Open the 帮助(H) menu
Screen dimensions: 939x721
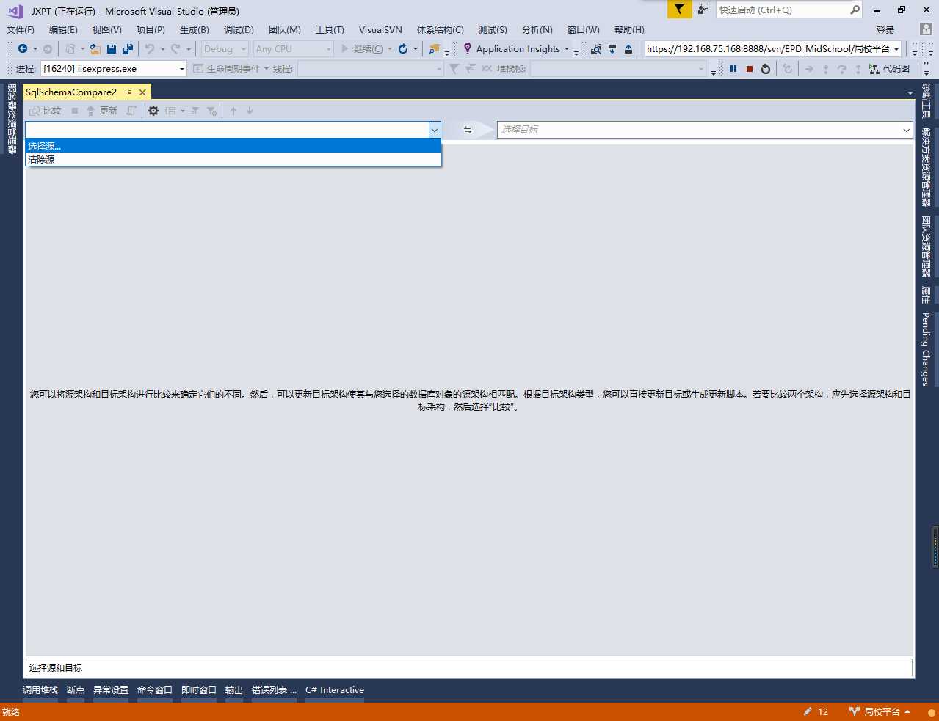click(629, 30)
